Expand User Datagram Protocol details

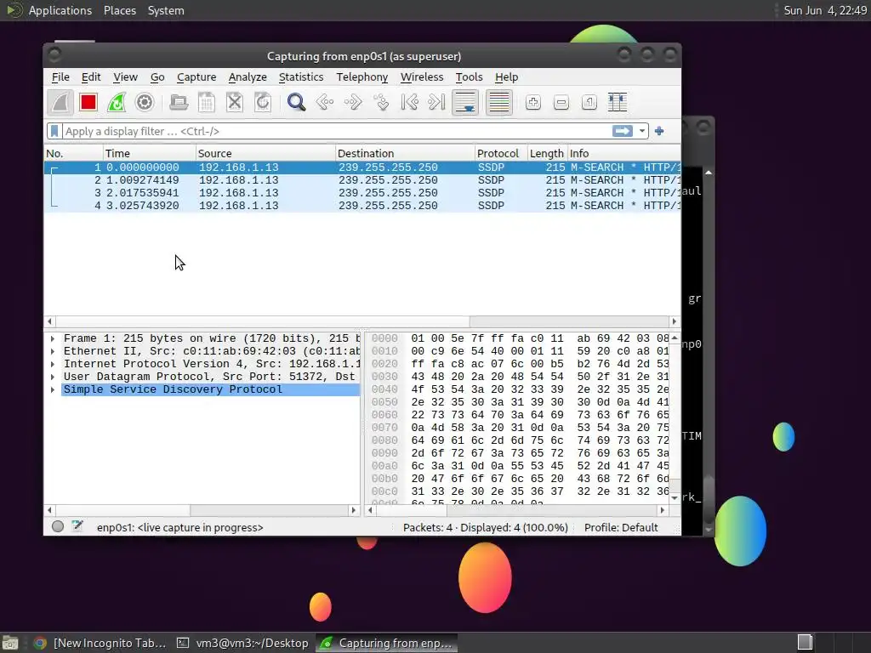pos(53,377)
